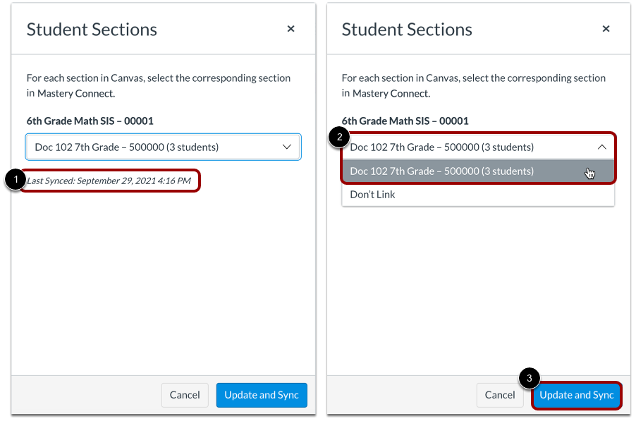Click the number 1 annotation badge
The width and height of the screenshot is (636, 426).
[x=14, y=181]
